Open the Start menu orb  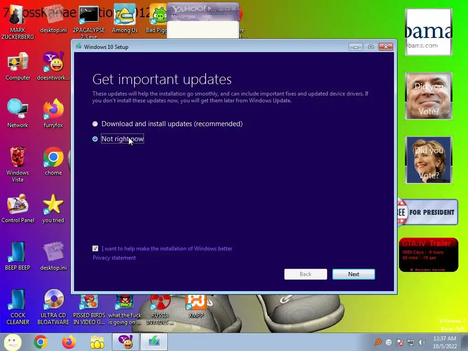[12, 342]
